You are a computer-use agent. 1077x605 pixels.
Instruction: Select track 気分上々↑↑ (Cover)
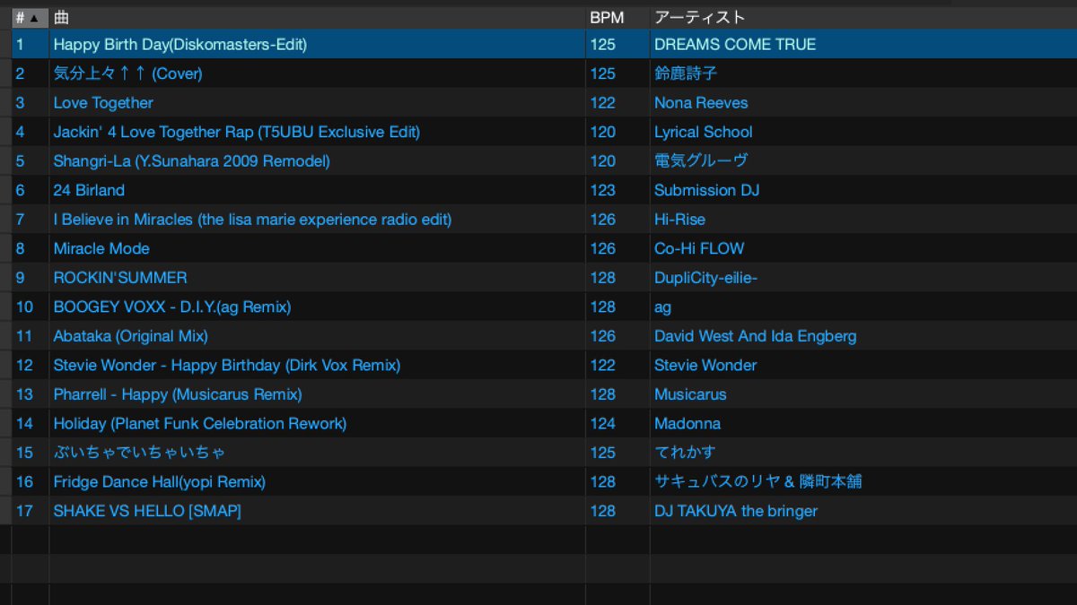[x=127, y=73]
